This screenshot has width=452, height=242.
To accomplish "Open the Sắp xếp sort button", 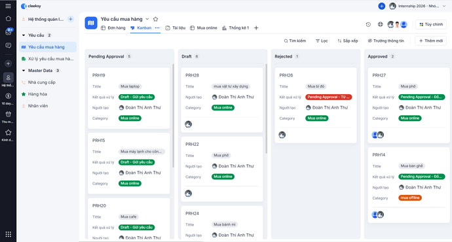I will pyautogui.click(x=348, y=41).
